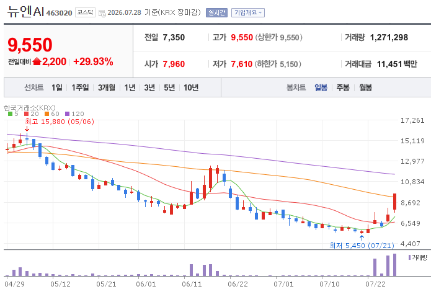Switch to 주봉 candlestick chart

[x=343, y=87]
